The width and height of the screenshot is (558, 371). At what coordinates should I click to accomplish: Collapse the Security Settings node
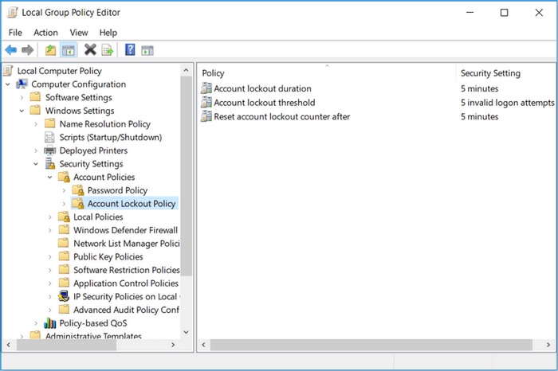tap(36, 164)
